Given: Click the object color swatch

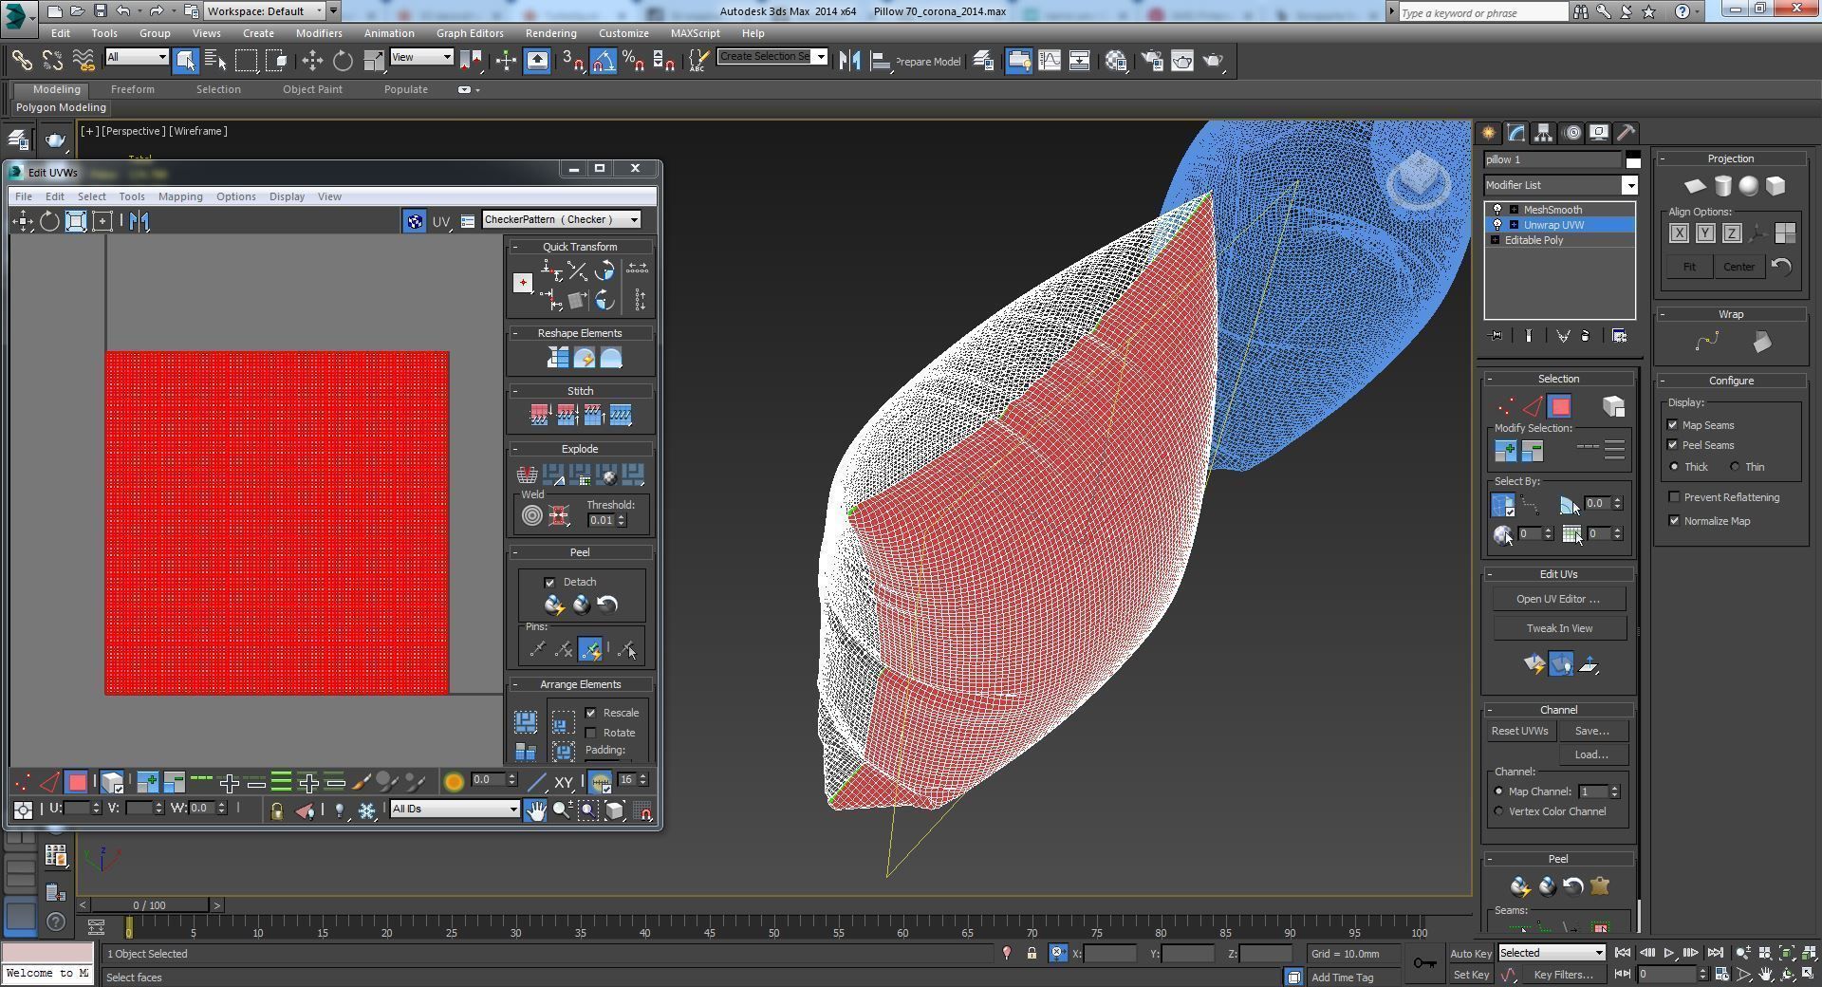Looking at the screenshot, I should (1632, 159).
